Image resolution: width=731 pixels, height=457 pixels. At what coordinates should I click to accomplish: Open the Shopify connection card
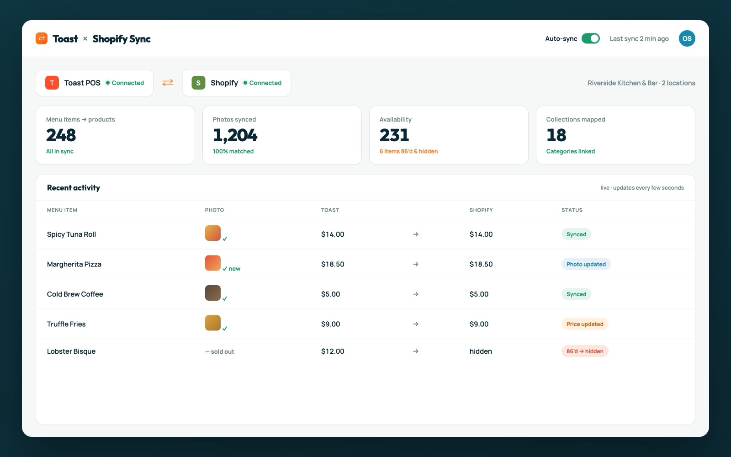pos(237,83)
